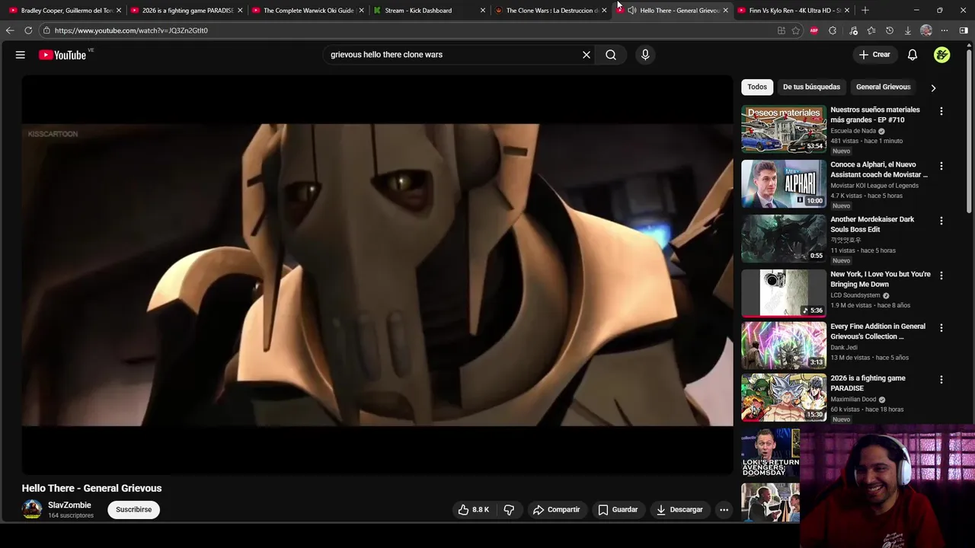975x548 pixels.
Task: Share the video using Compartir
Action: [x=556, y=510]
